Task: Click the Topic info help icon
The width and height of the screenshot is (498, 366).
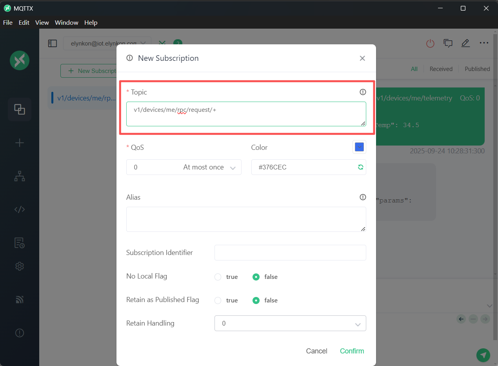Action: tap(363, 92)
